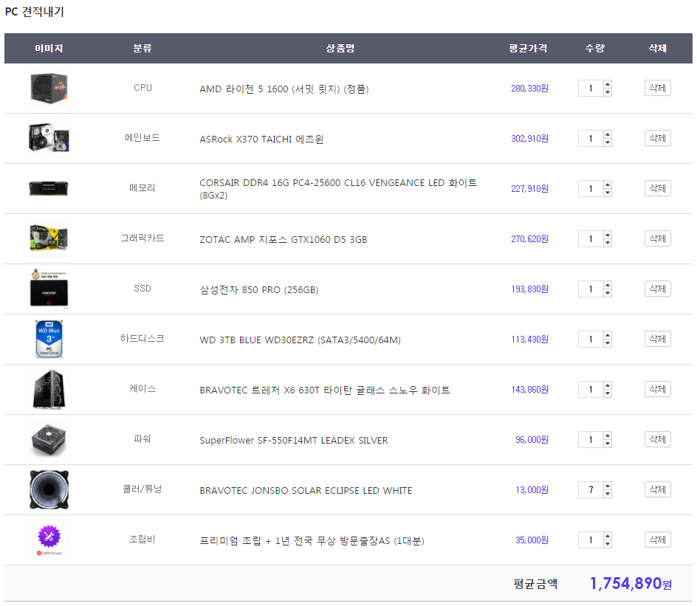Click the 분류 column header

click(x=143, y=48)
